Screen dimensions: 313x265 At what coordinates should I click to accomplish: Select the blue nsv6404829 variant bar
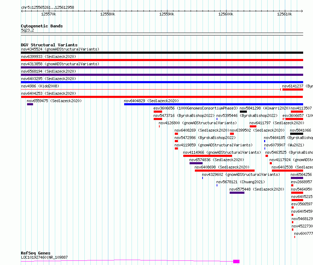pos(213,104)
